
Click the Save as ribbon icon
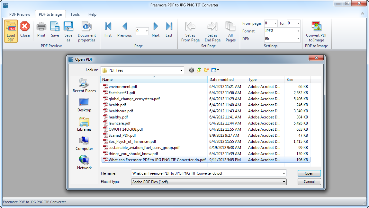68,26
